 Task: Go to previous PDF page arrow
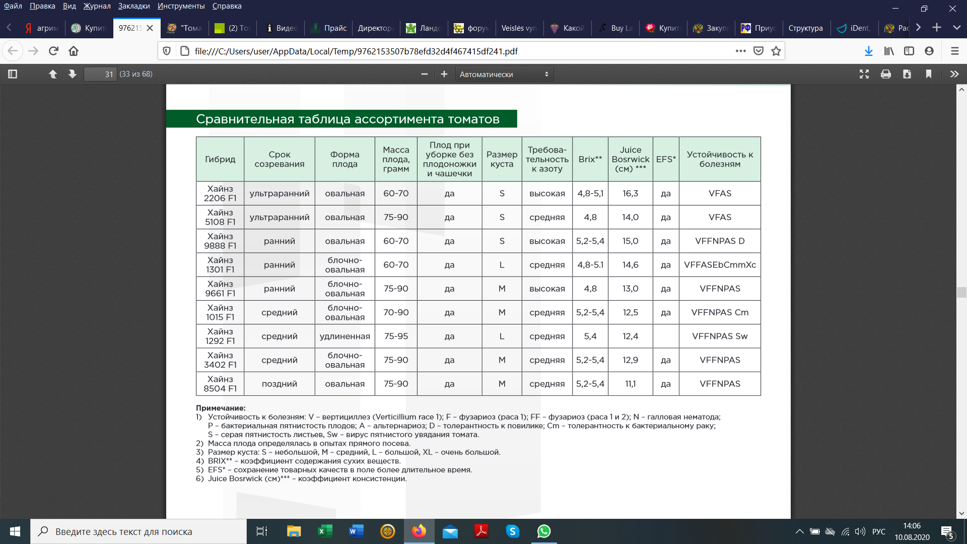[x=52, y=74]
